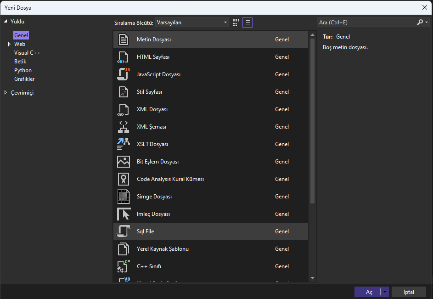Click the template list scrollbar thumb
Screen dimensions: 433x299
[312, 121]
